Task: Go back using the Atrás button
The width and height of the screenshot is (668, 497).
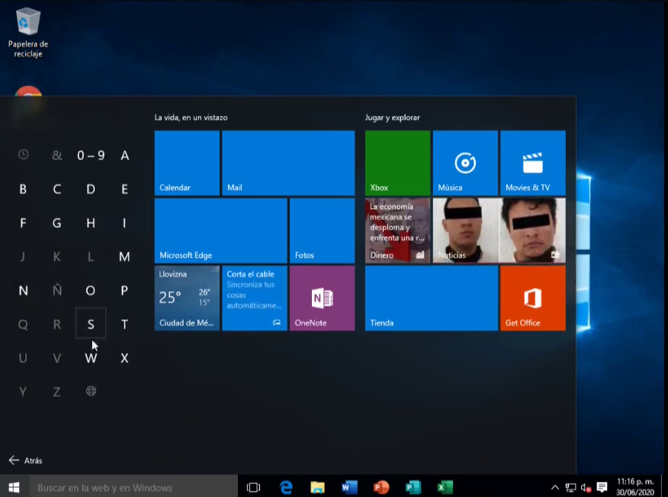Action: (25, 460)
